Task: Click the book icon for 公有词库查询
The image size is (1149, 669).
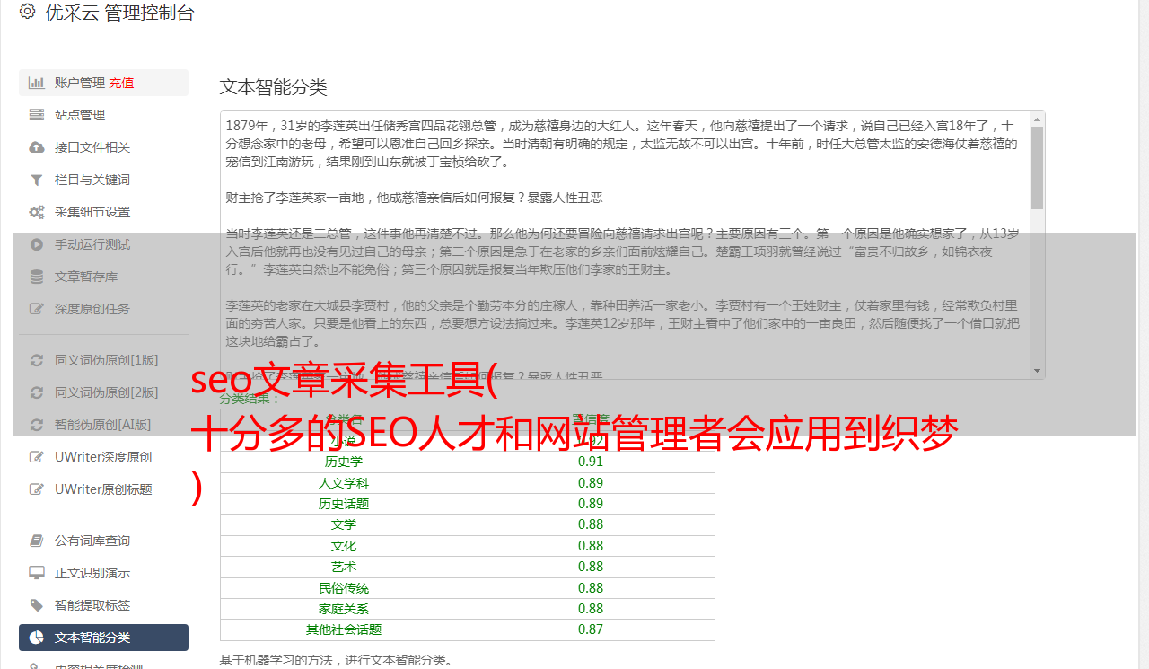Action: pyautogui.click(x=37, y=541)
